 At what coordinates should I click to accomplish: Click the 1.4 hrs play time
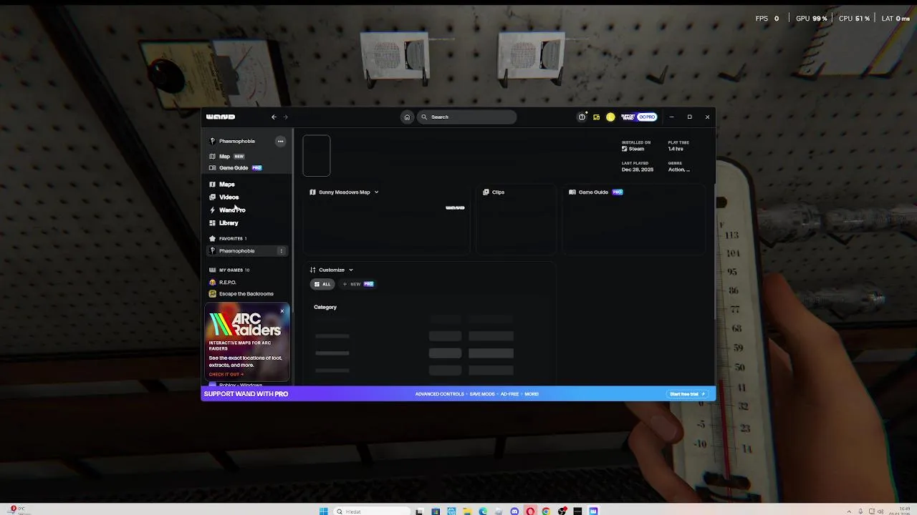pyautogui.click(x=676, y=149)
